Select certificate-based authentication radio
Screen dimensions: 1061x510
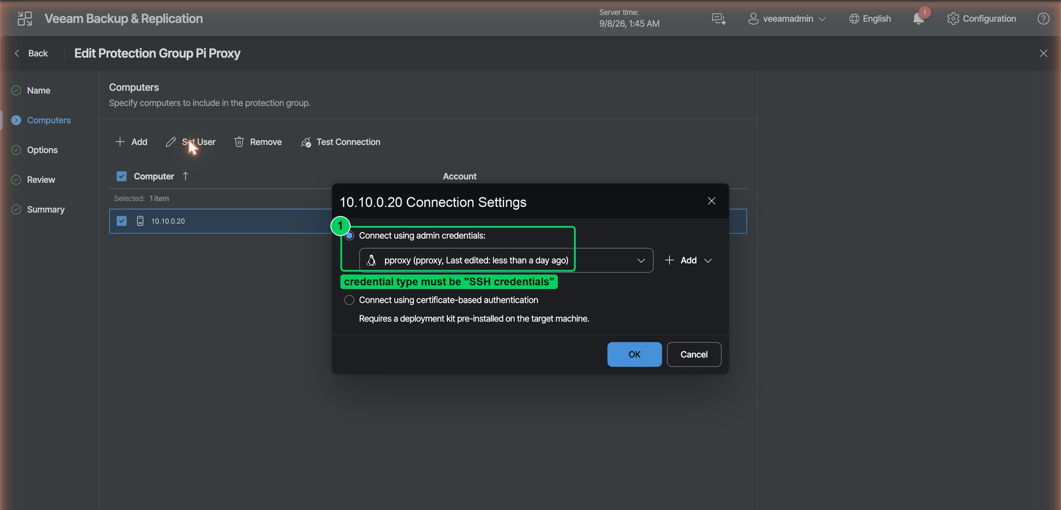[x=350, y=300]
